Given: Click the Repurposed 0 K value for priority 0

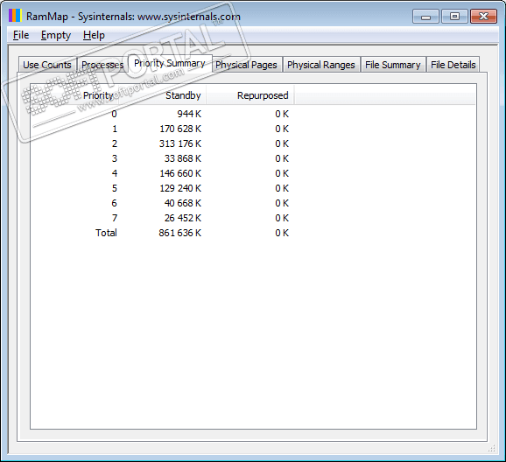Looking at the screenshot, I should [x=282, y=114].
